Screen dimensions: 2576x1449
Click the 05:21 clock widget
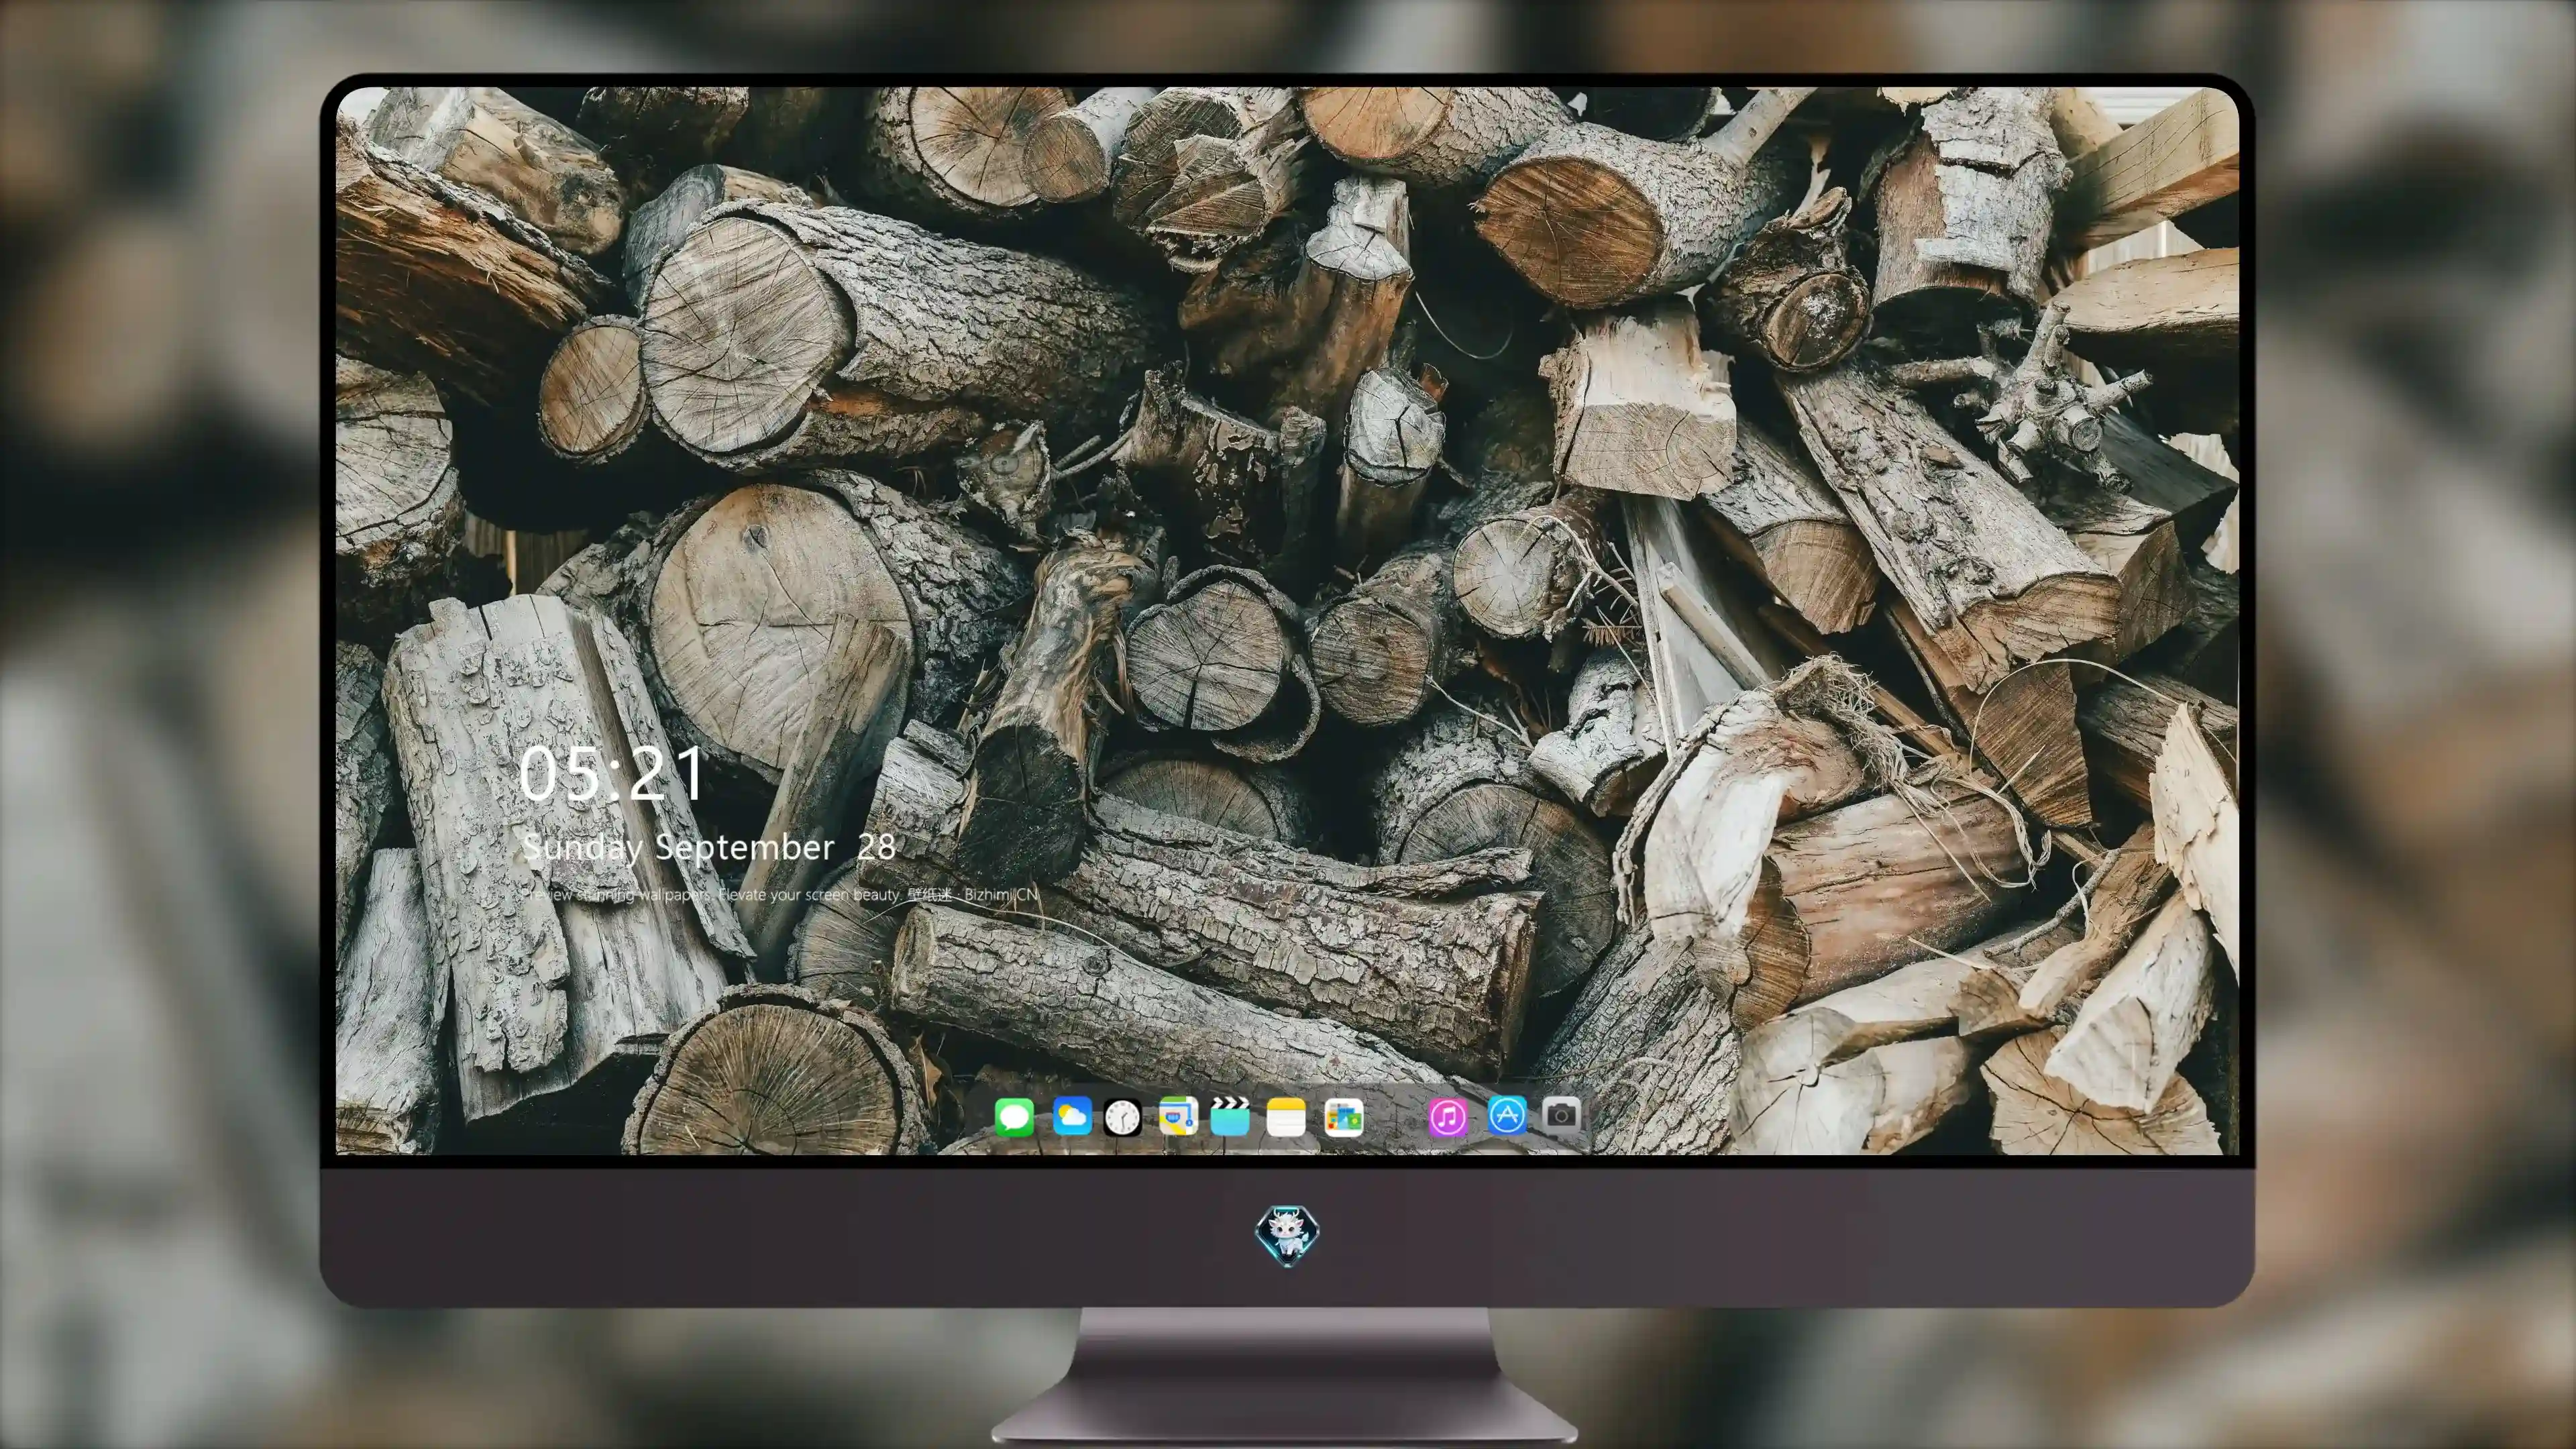coord(612,773)
